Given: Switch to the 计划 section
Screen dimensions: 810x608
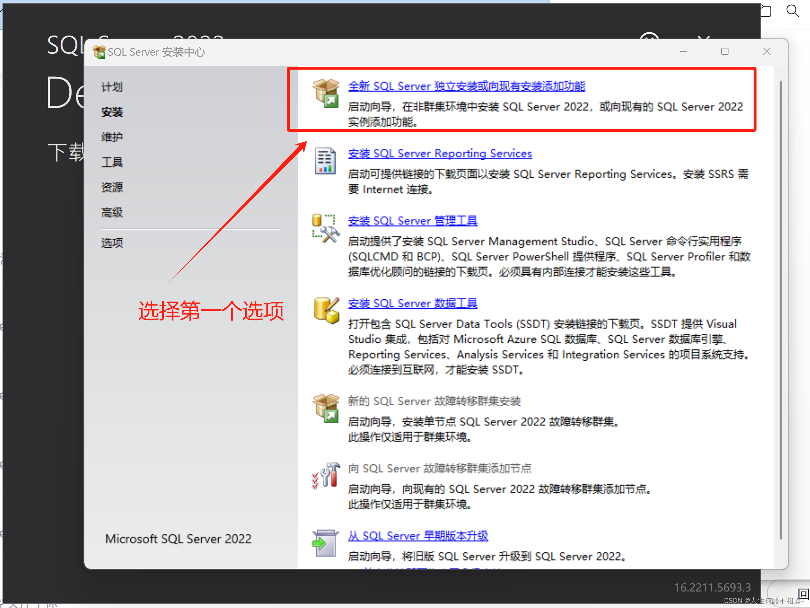Looking at the screenshot, I should pyautogui.click(x=112, y=87).
